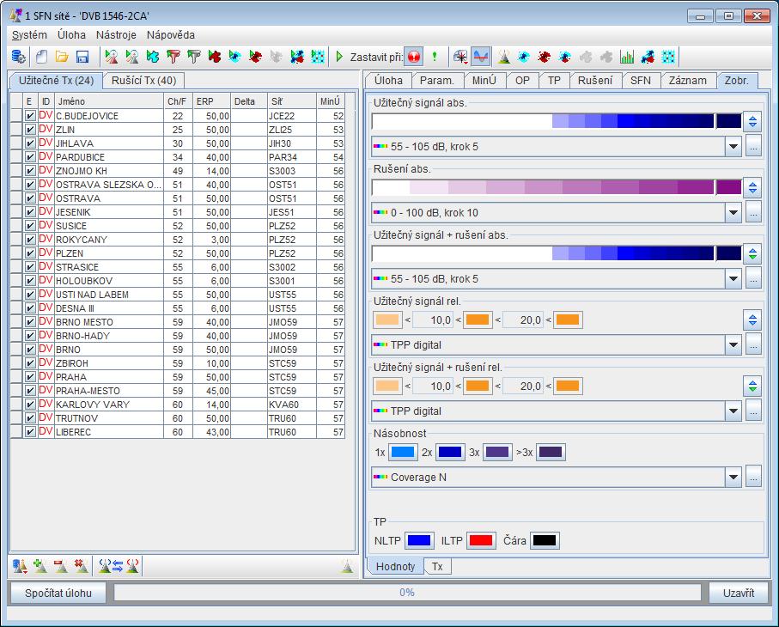Image resolution: width=779 pixels, height=627 pixels.
Task: Click the NLTP blue color swatch
Action: click(x=419, y=540)
